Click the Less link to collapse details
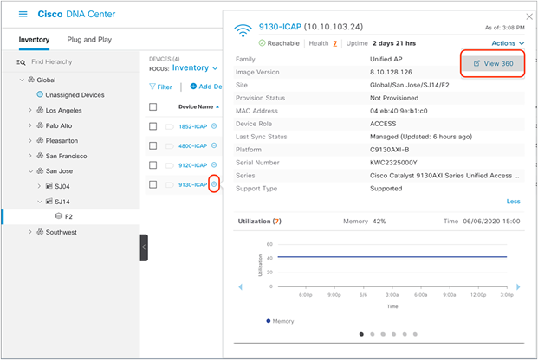The image size is (538, 360). 513,202
